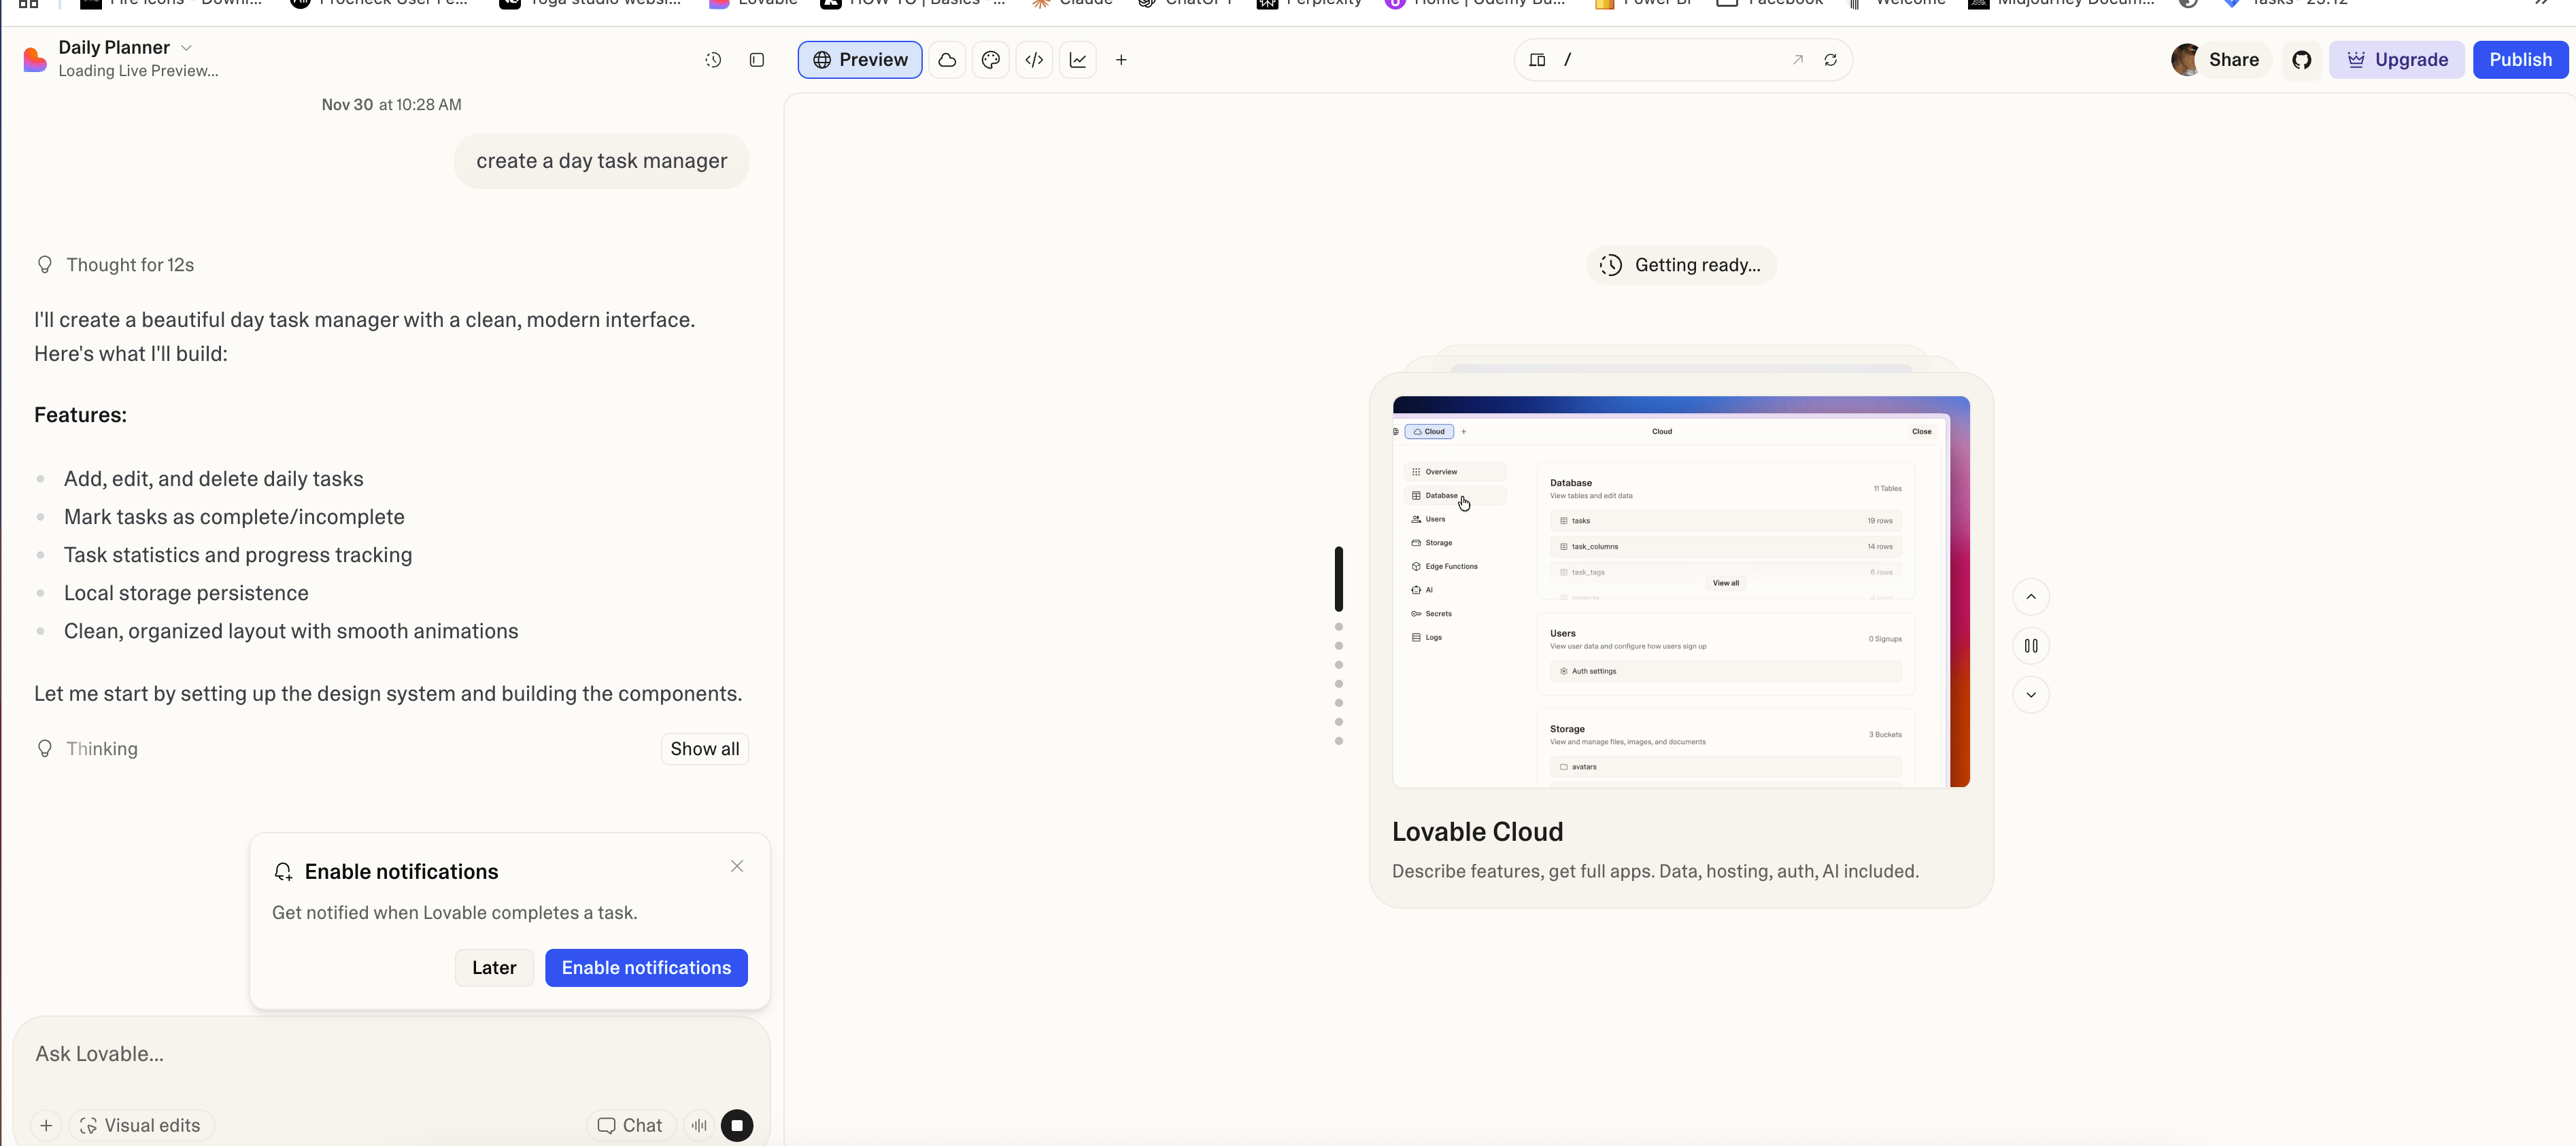
Task: Go to the previous carousel slide
Action: pyautogui.click(x=2030, y=597)
